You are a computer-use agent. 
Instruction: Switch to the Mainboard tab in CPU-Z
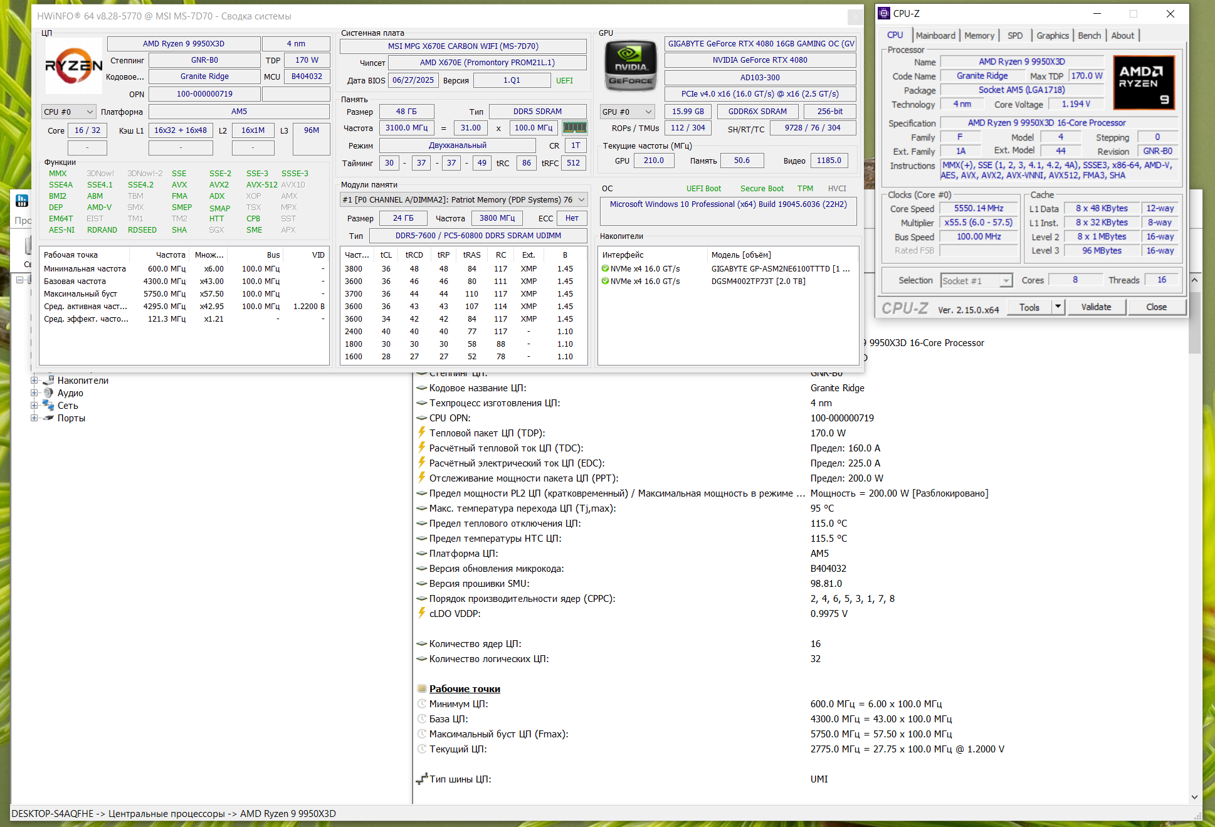click(935, 36)
